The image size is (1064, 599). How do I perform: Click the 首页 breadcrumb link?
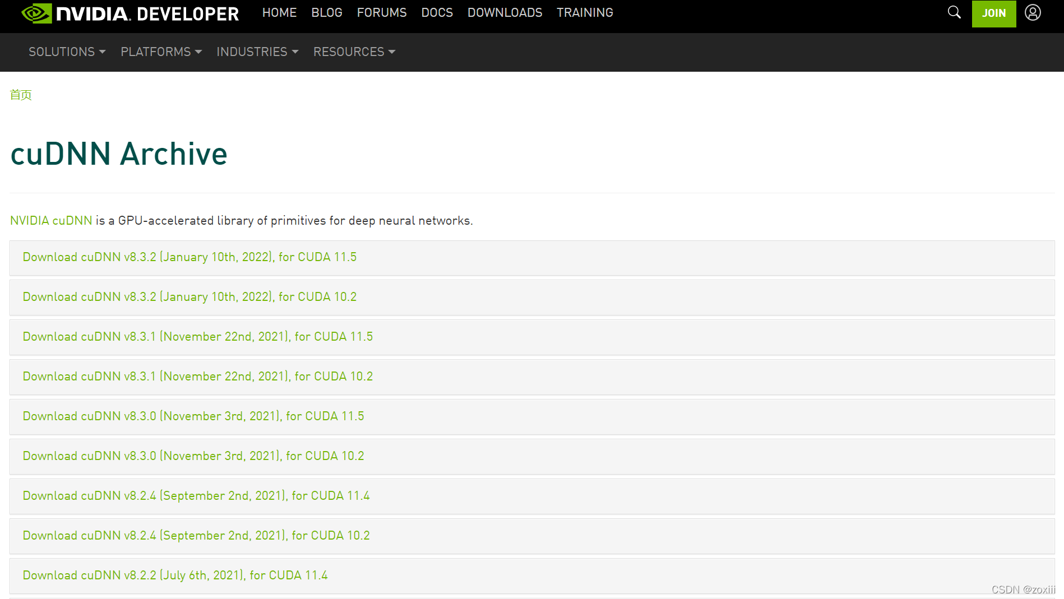click(x=21, y=95)
